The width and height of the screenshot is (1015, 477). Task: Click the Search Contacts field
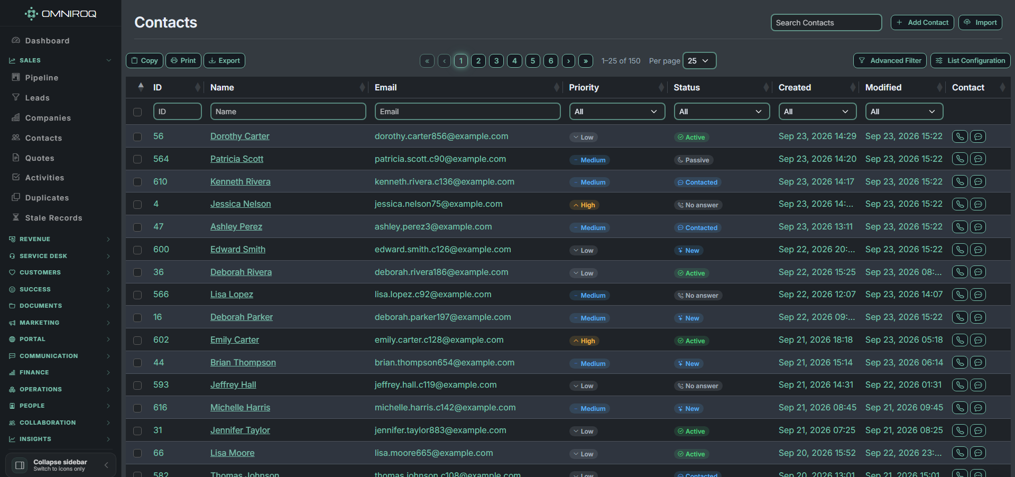(x=826, y=23)
